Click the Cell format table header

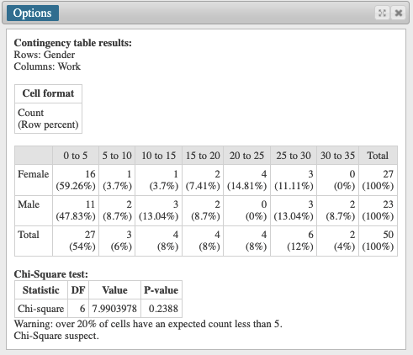48,93
